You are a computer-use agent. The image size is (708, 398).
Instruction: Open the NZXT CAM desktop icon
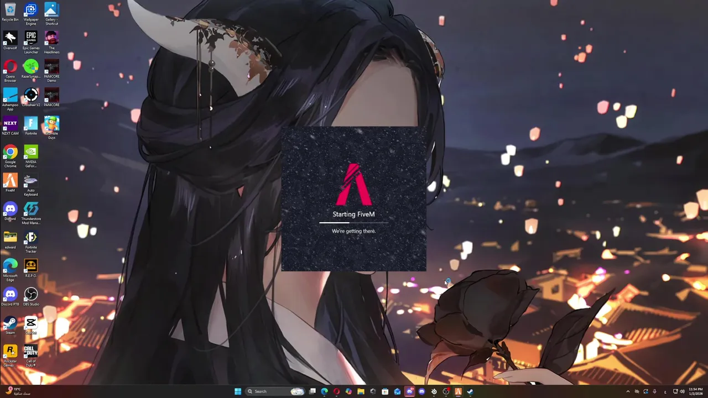coord(10,126)
